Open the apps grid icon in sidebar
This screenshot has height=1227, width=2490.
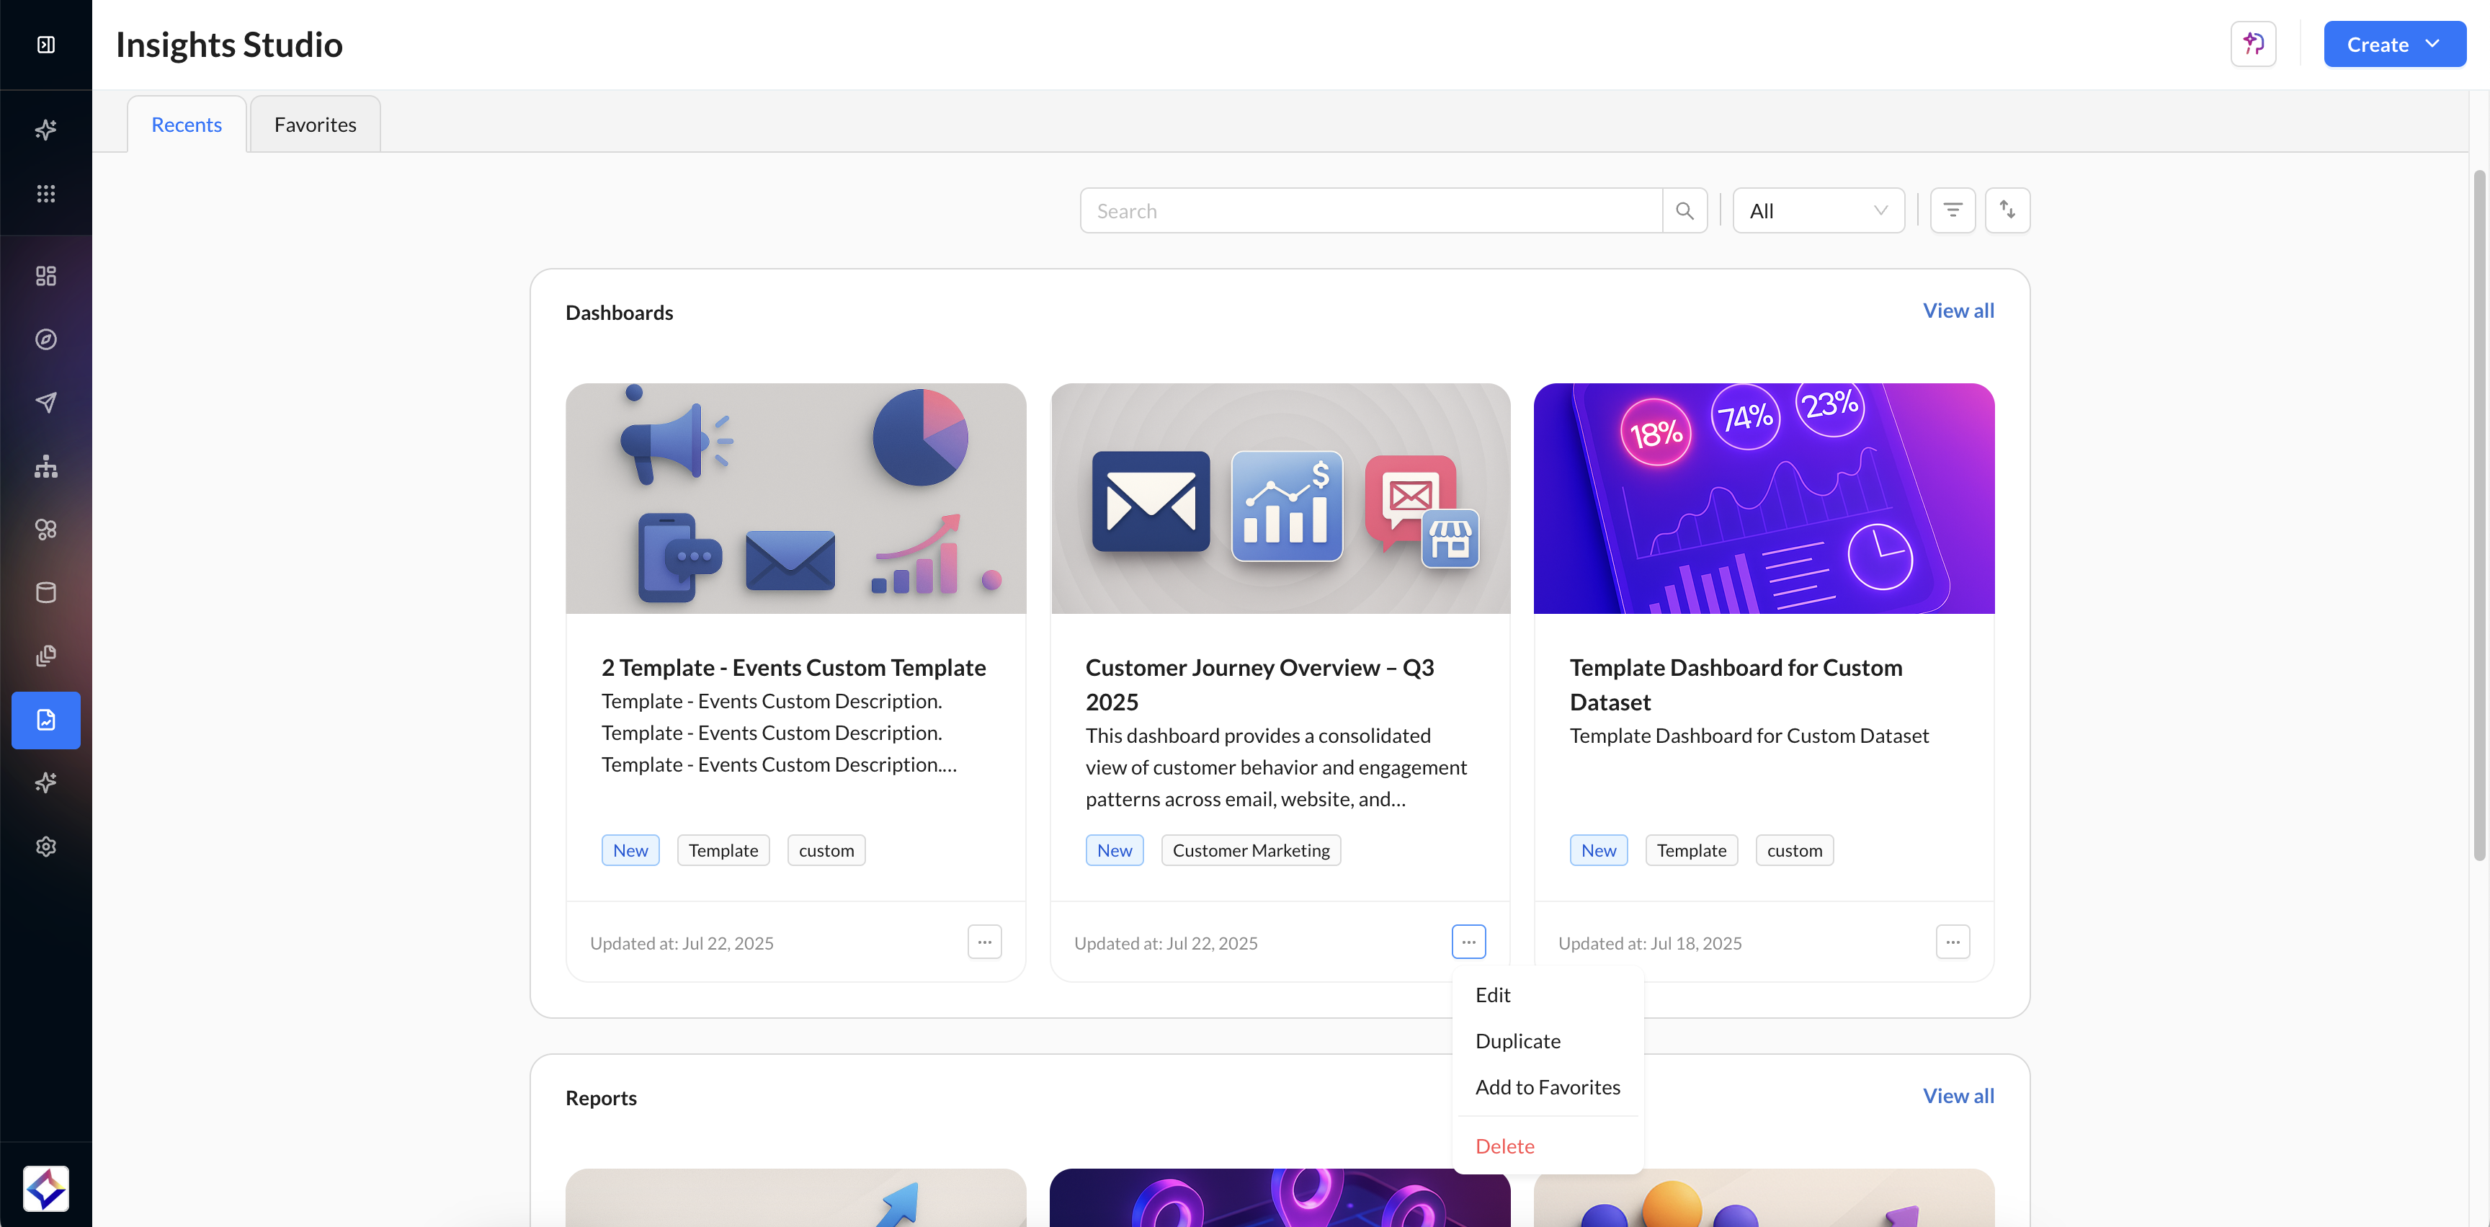45,193
